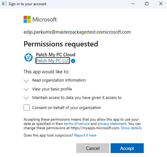The width and height of the screenshot is (167, 157).
Task: Maximize the sign-in window
Action: tap(147, 4)
